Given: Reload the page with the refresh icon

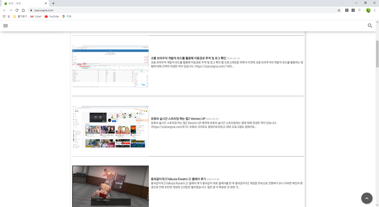Looking at the screenshot, I should (17, 10).
